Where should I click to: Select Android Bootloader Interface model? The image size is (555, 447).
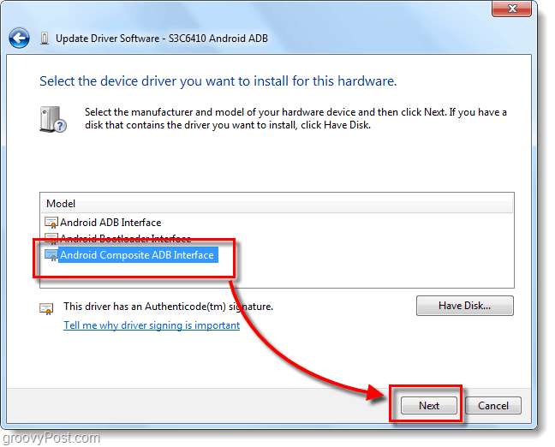click(125, 238)
